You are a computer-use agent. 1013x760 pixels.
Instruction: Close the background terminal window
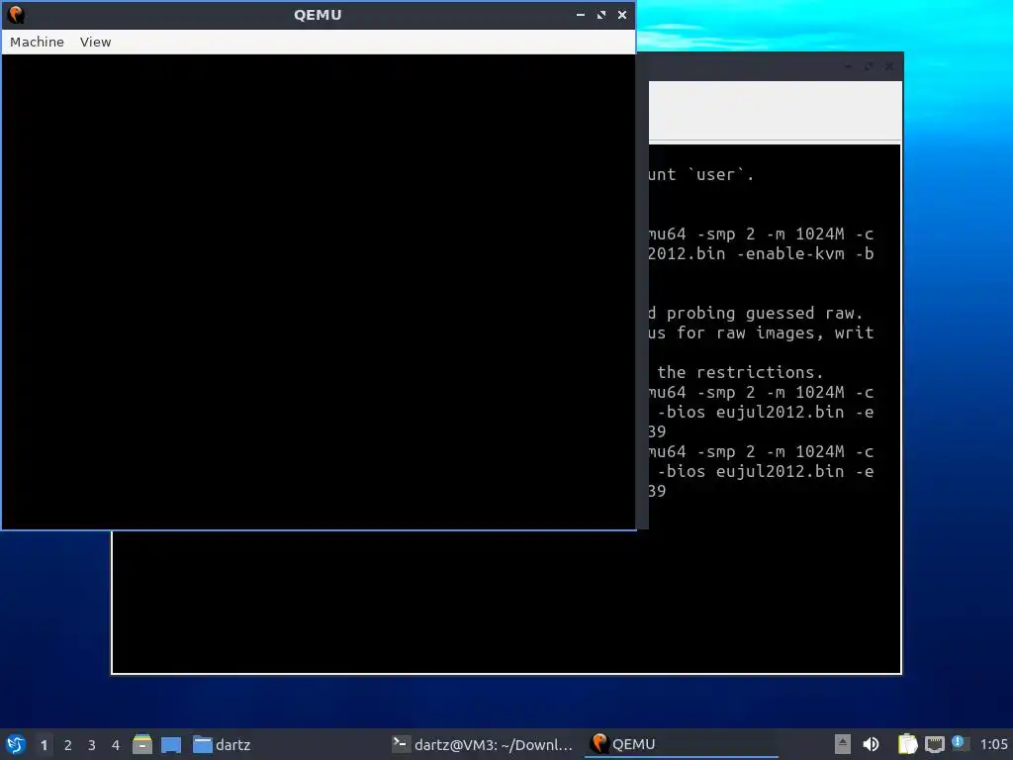point(889,66)
